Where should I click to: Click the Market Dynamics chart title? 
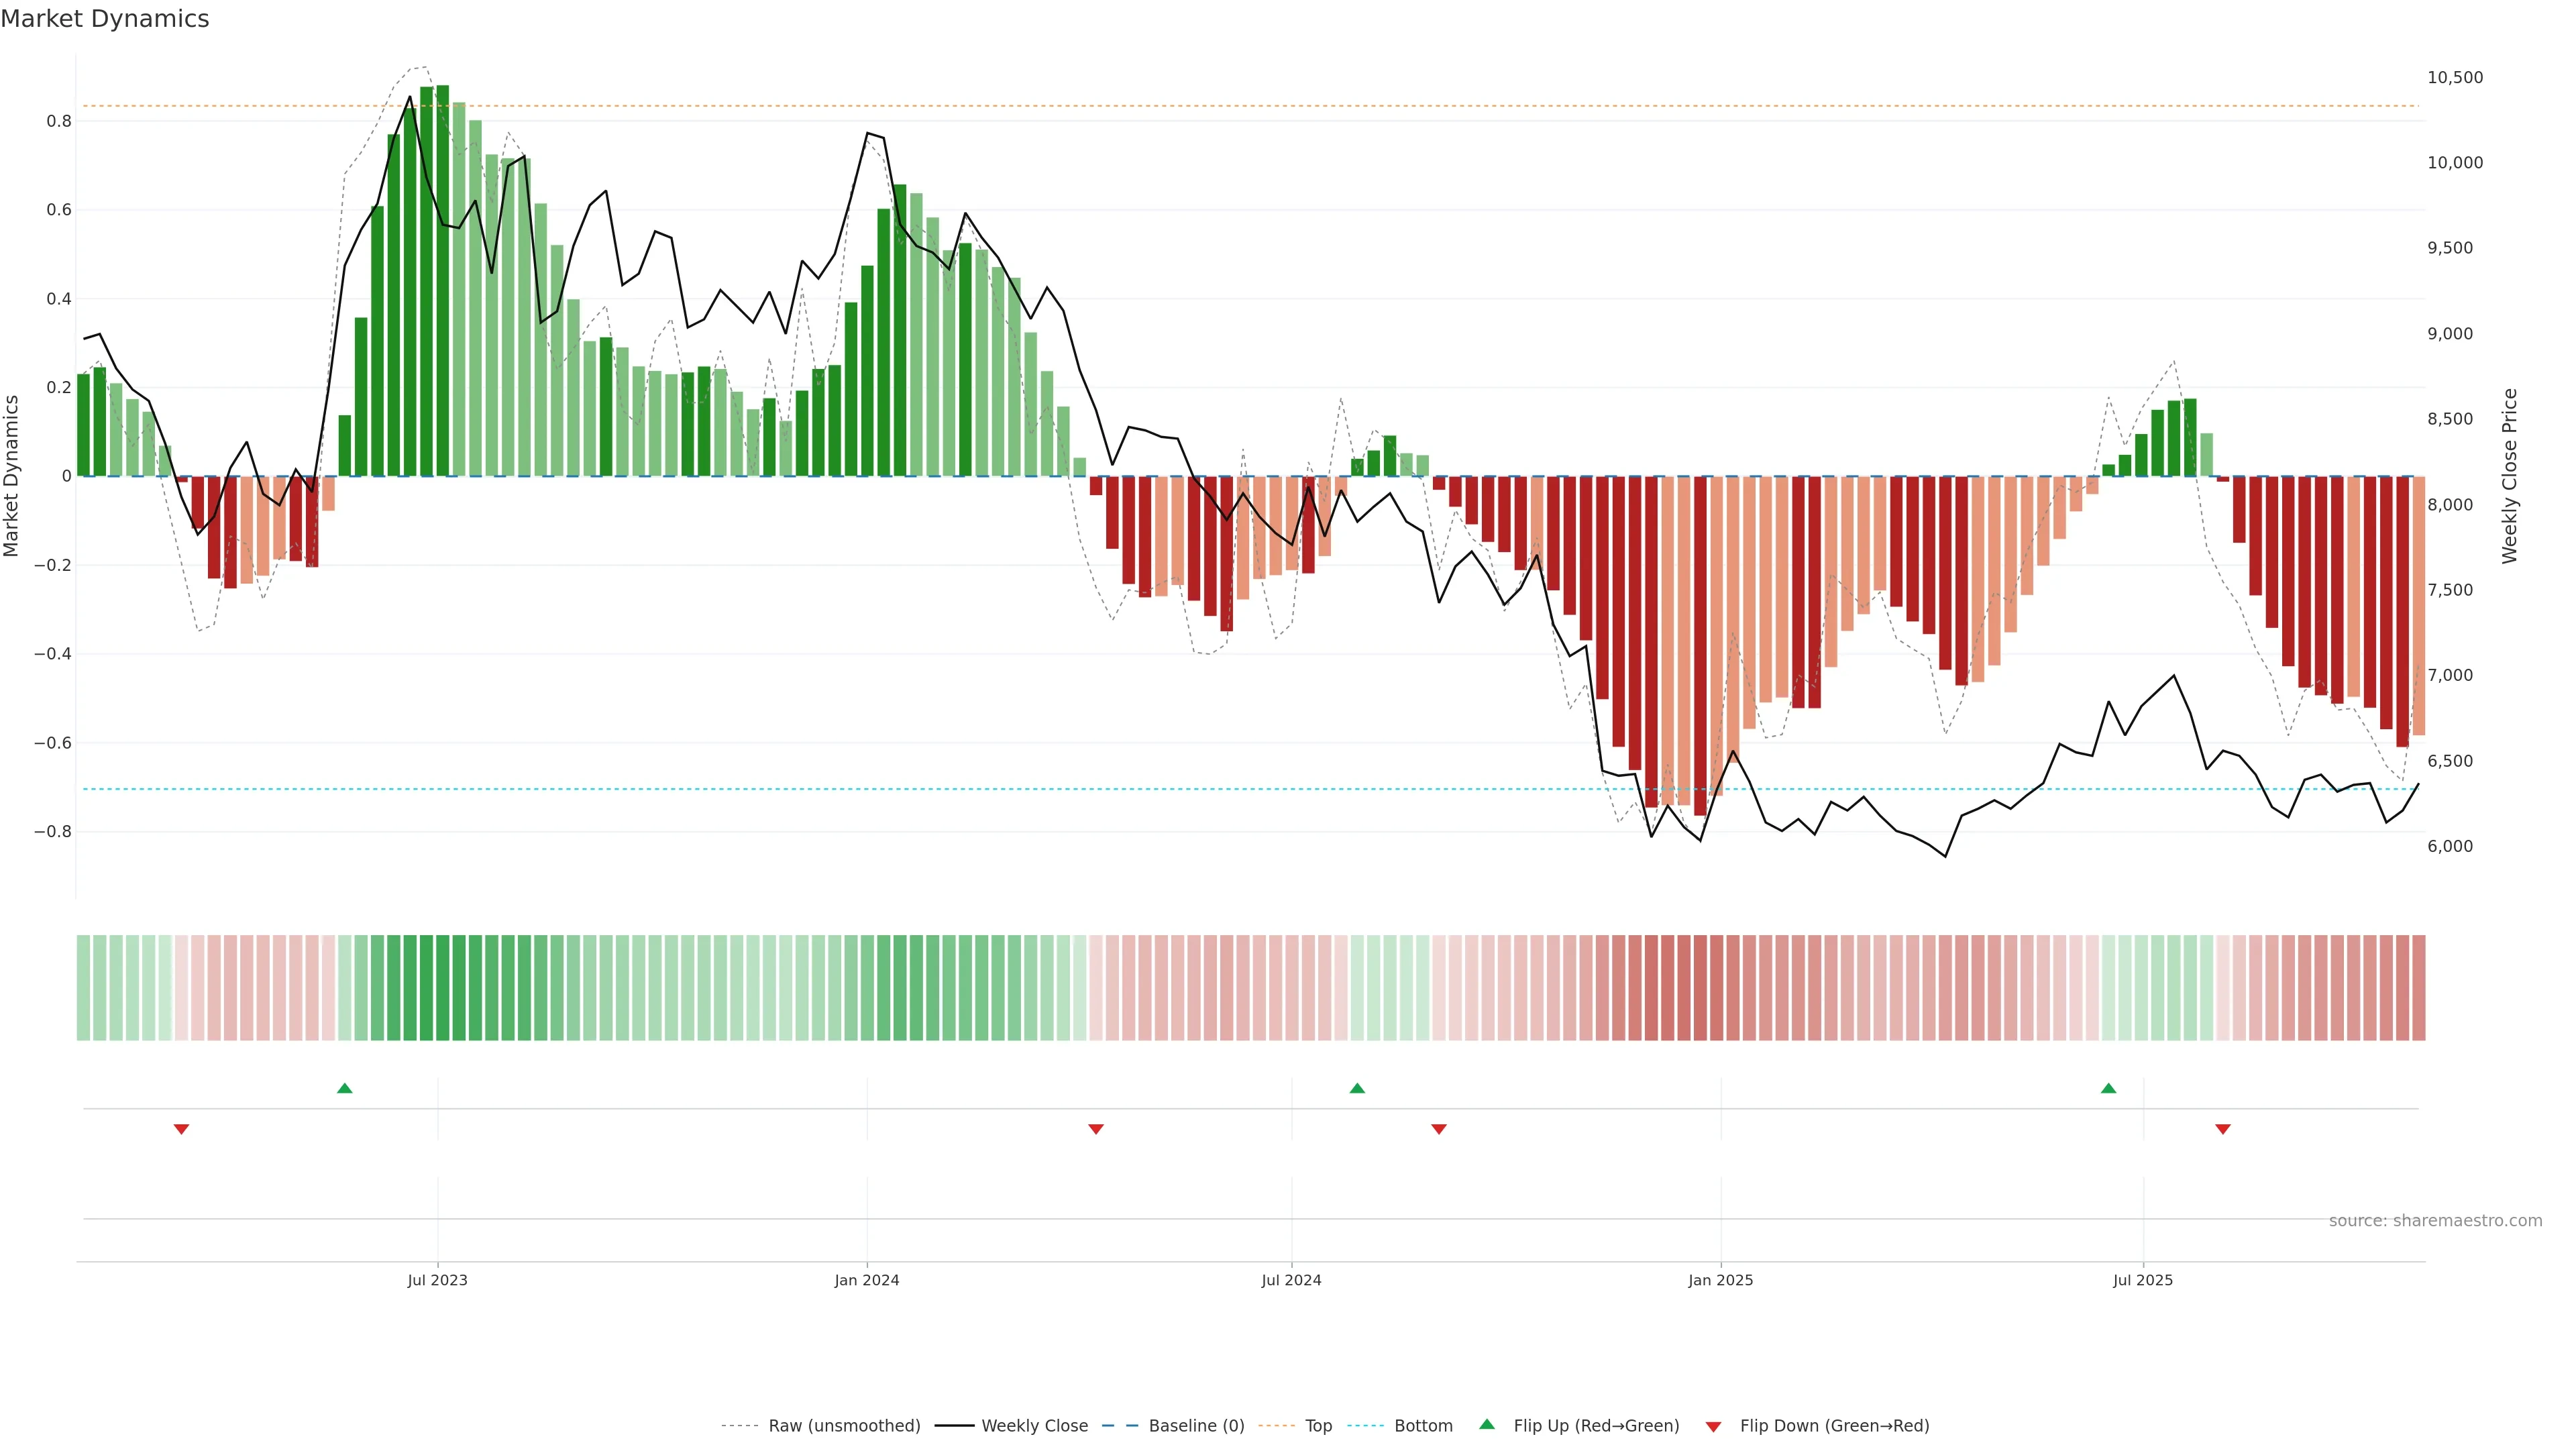click(105, 19)
